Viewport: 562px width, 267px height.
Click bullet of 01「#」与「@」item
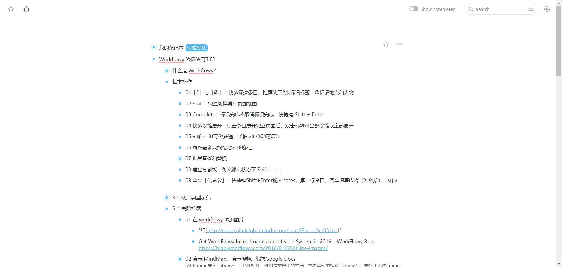(x=180, y=93)
